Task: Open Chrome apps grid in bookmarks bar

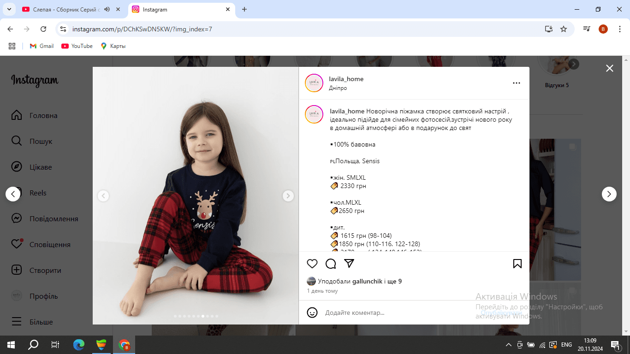Action: (12, 46)
